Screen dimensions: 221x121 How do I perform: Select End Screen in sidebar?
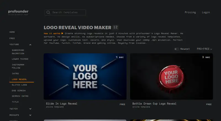pos(19,91)
